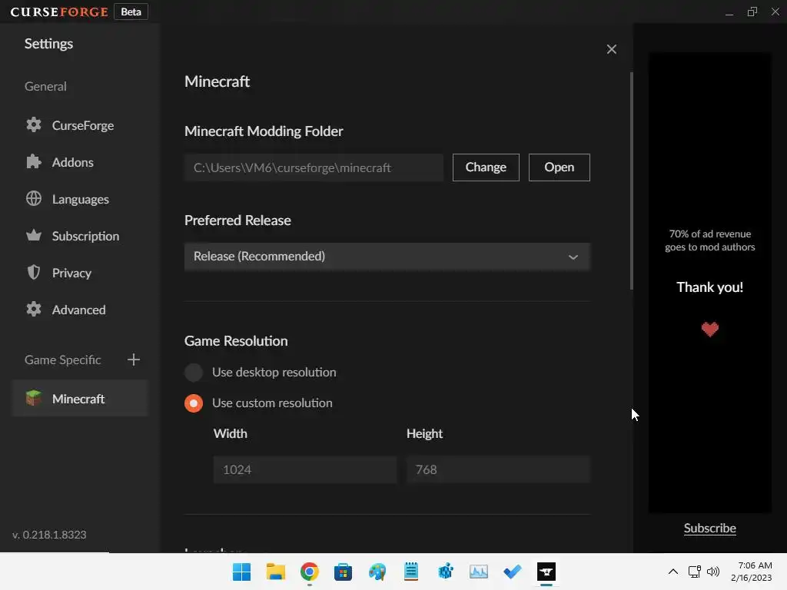Click the 'Game Resolution' heading
The width and height of the screenshot is (787, 590).
[x=236, y=340]
